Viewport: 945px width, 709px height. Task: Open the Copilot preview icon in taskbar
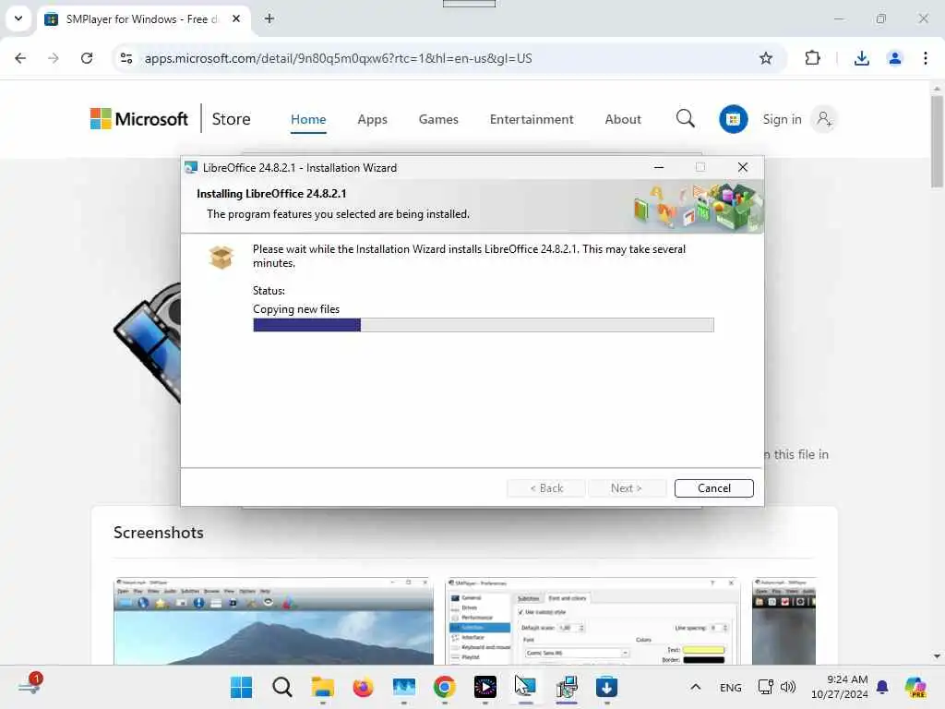[915, 687]
